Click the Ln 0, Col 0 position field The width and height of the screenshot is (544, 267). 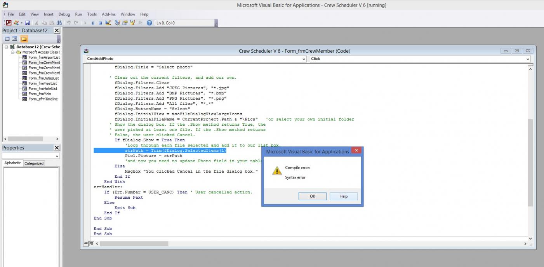click(x=184, y=23)
